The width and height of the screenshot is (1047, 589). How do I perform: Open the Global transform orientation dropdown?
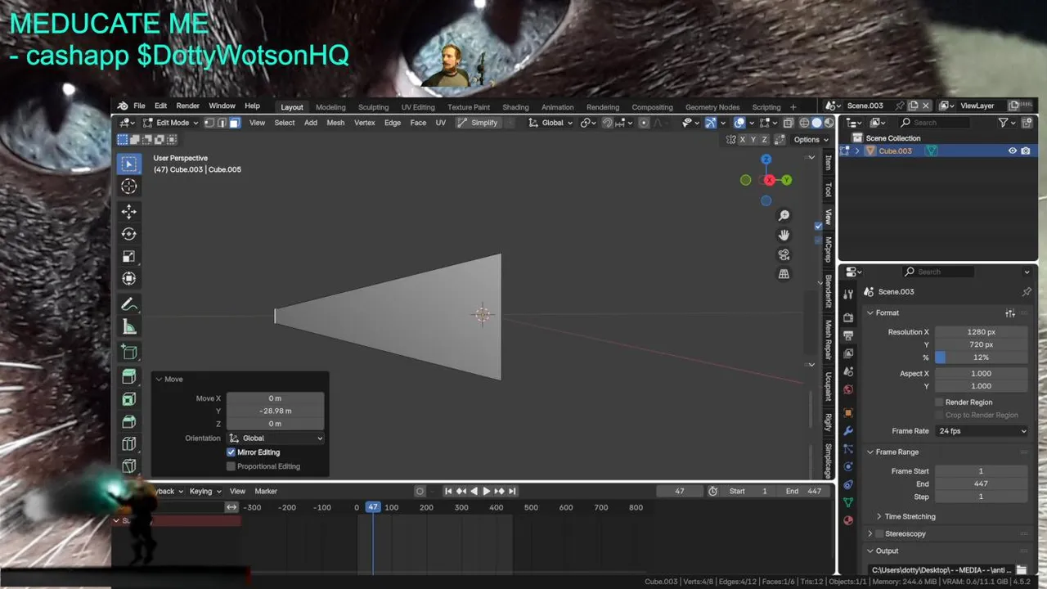tap(552, 123)
